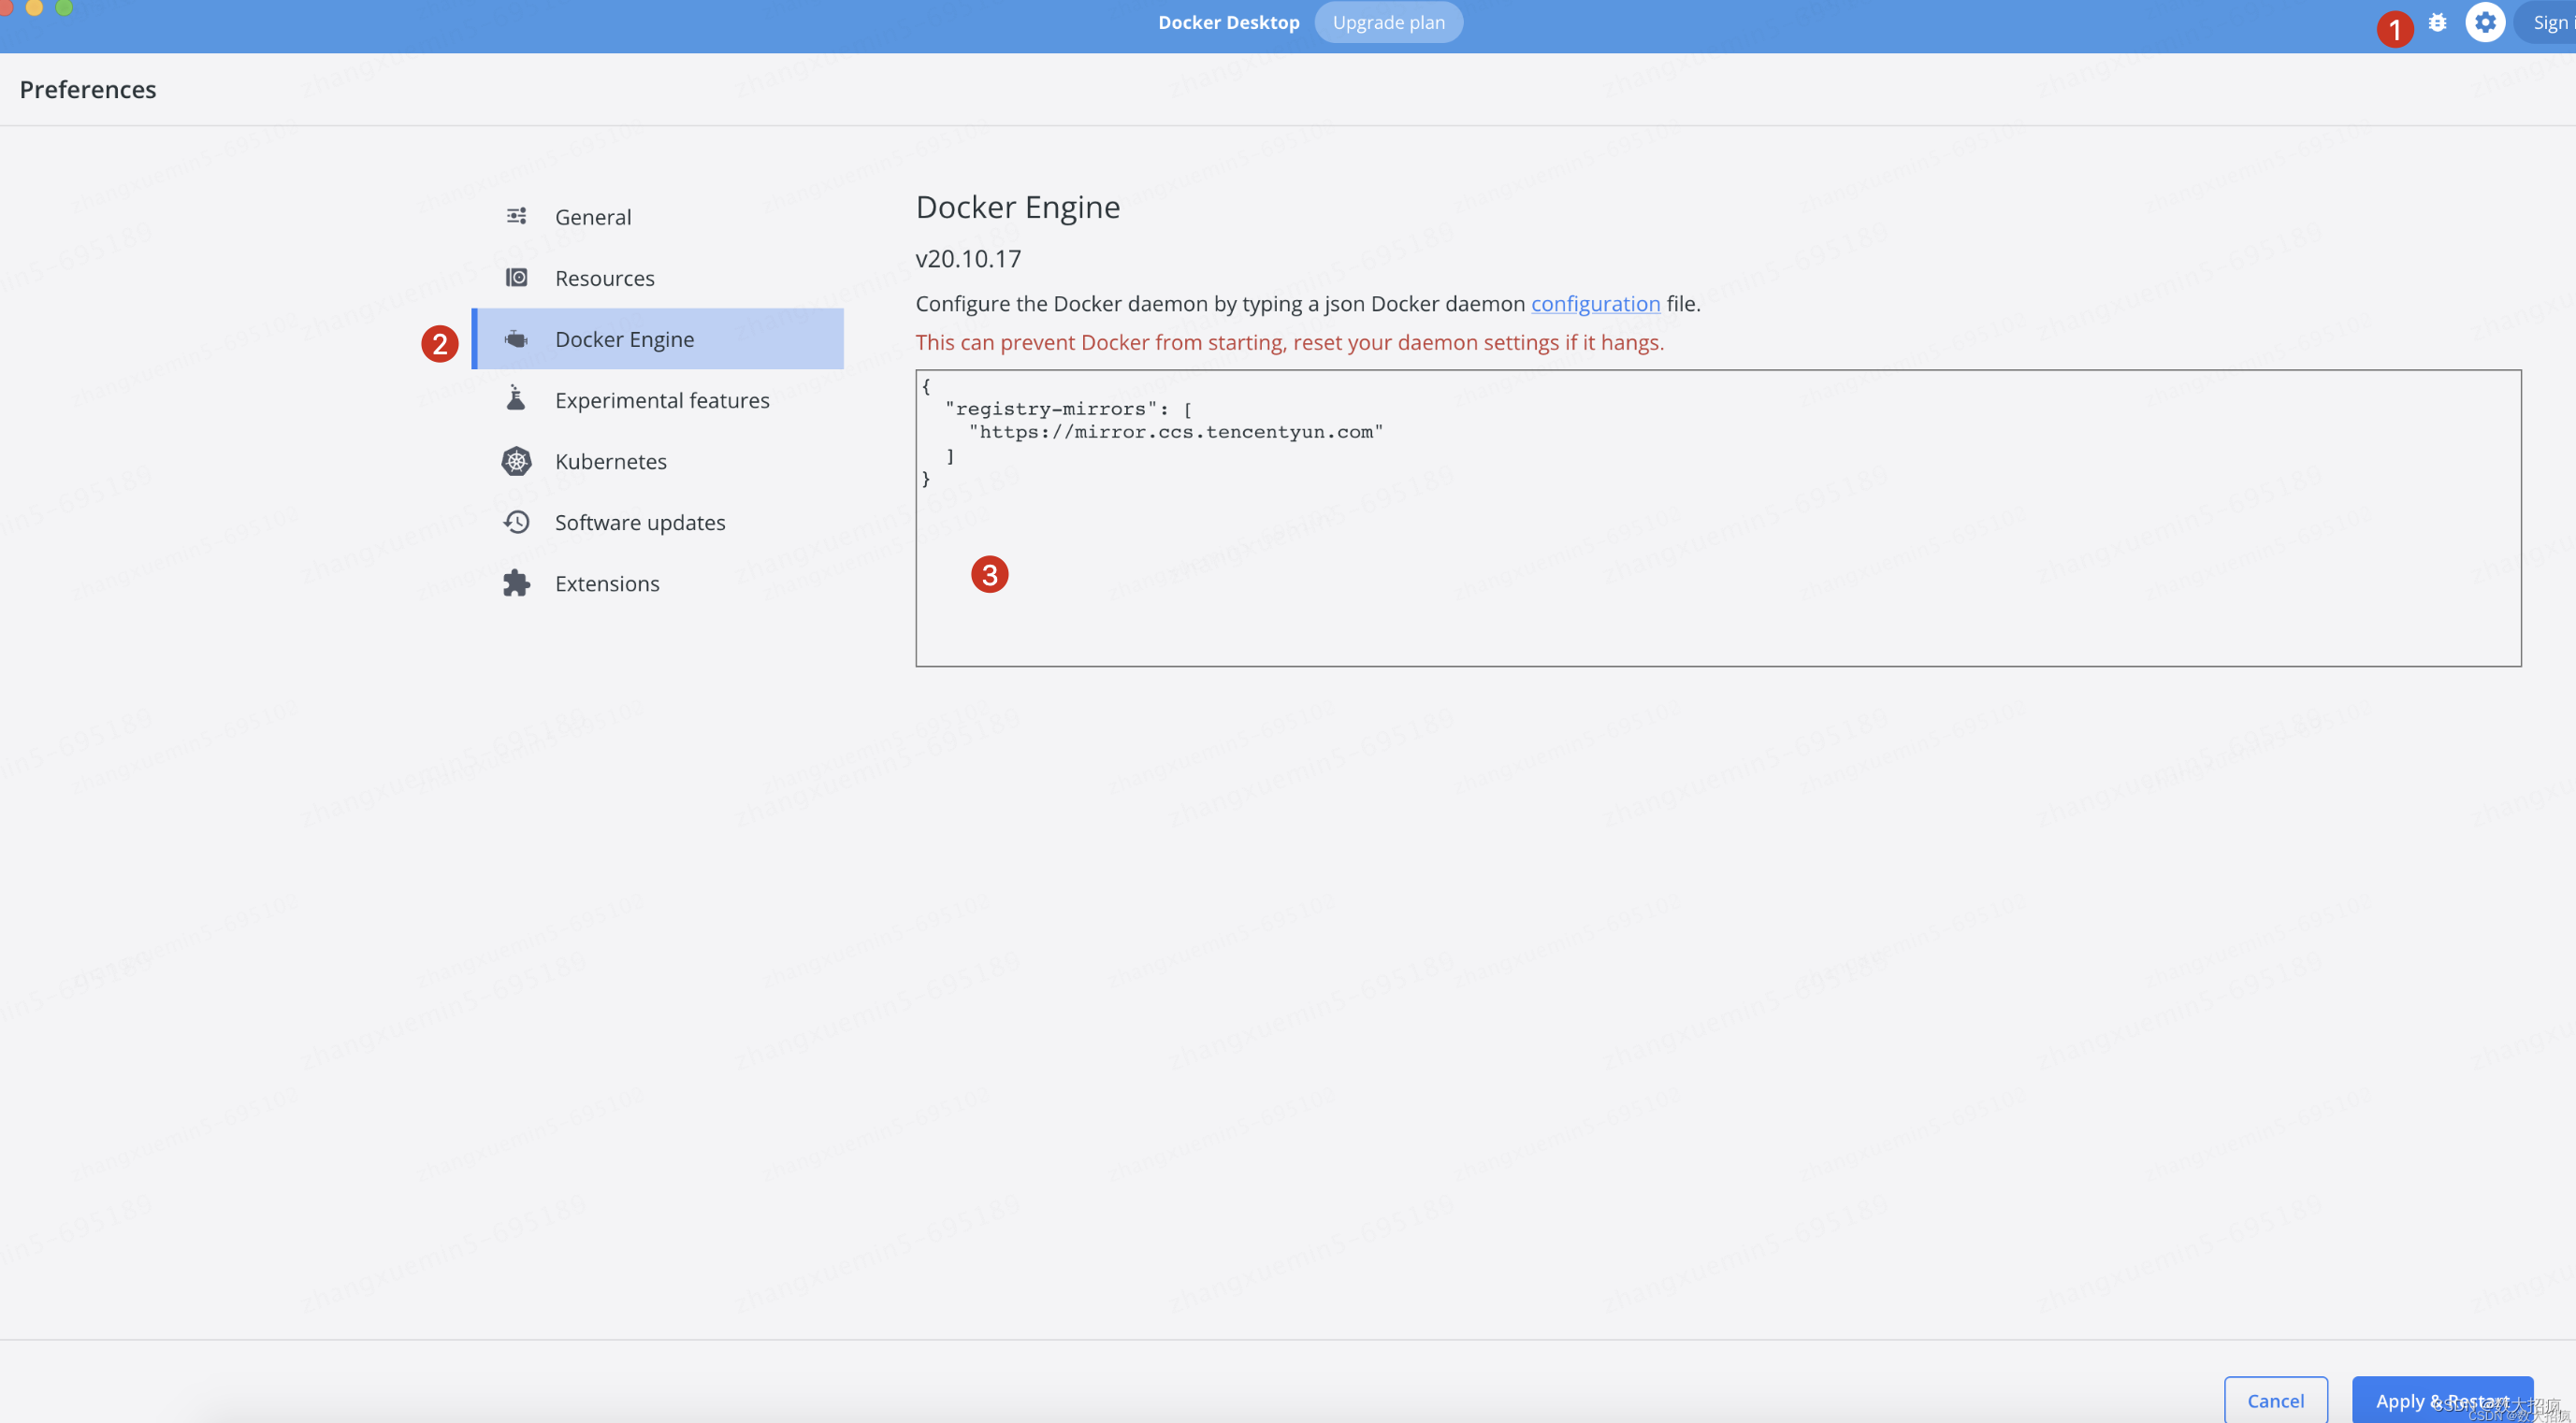Click the settings gear icon

click(2484, 22)
